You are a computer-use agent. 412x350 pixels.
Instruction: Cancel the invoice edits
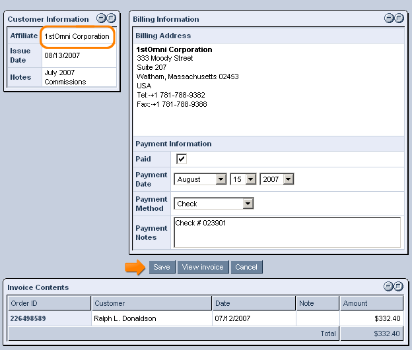(x=246, y=267)
